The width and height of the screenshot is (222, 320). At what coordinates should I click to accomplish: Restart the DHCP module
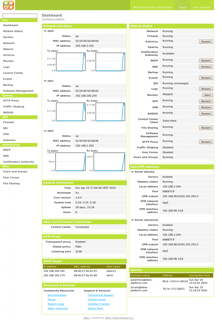point(206,61)
